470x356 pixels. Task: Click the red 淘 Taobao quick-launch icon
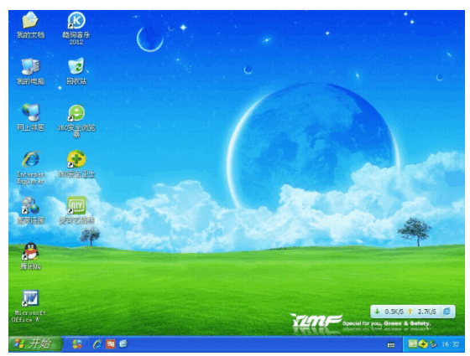(x=110, y=344)
